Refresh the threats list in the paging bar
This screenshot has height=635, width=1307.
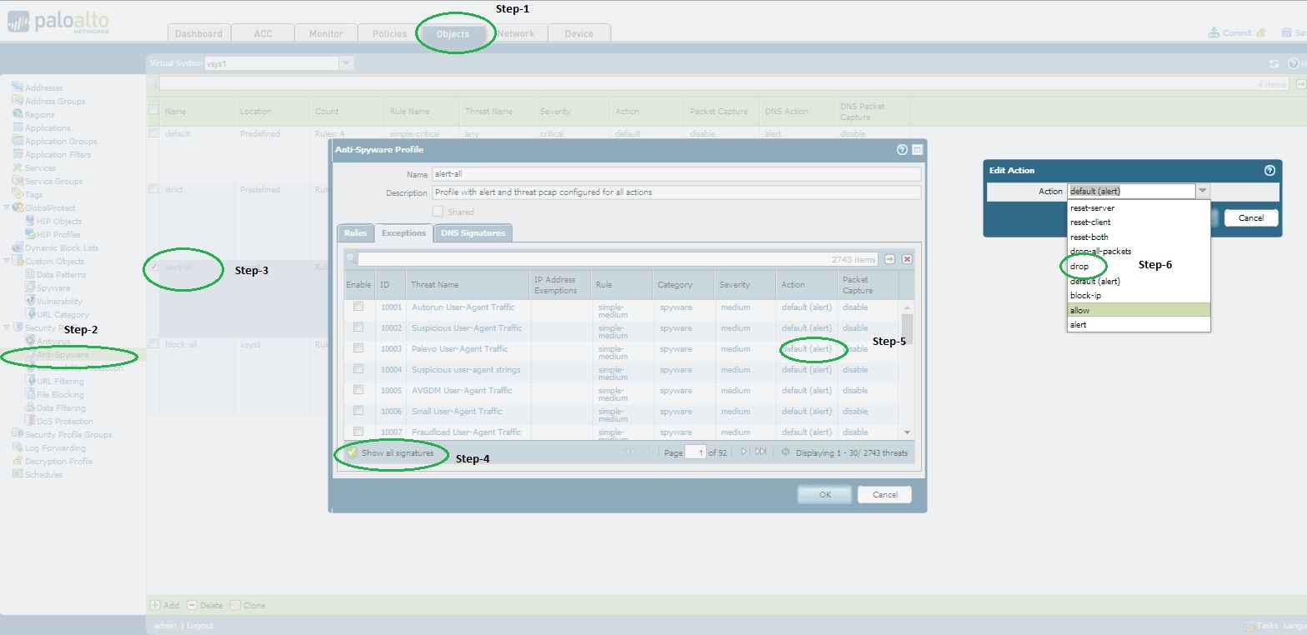pos(785,452)
